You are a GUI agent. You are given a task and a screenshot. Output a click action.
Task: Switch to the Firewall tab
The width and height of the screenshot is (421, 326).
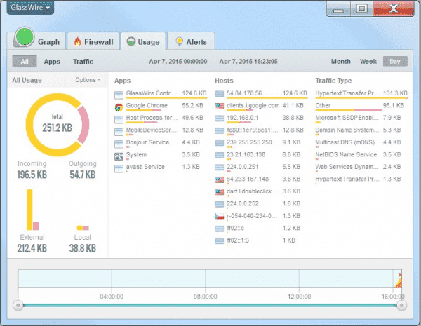(x=93, y=41)
